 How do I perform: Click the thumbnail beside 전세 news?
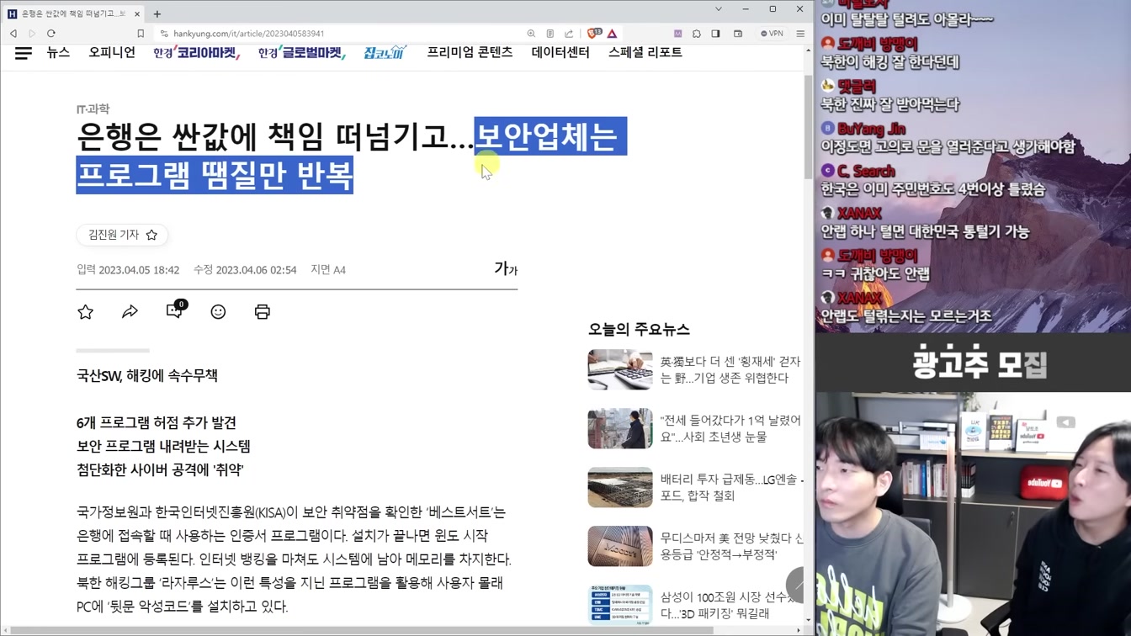(x=620, y=428)
